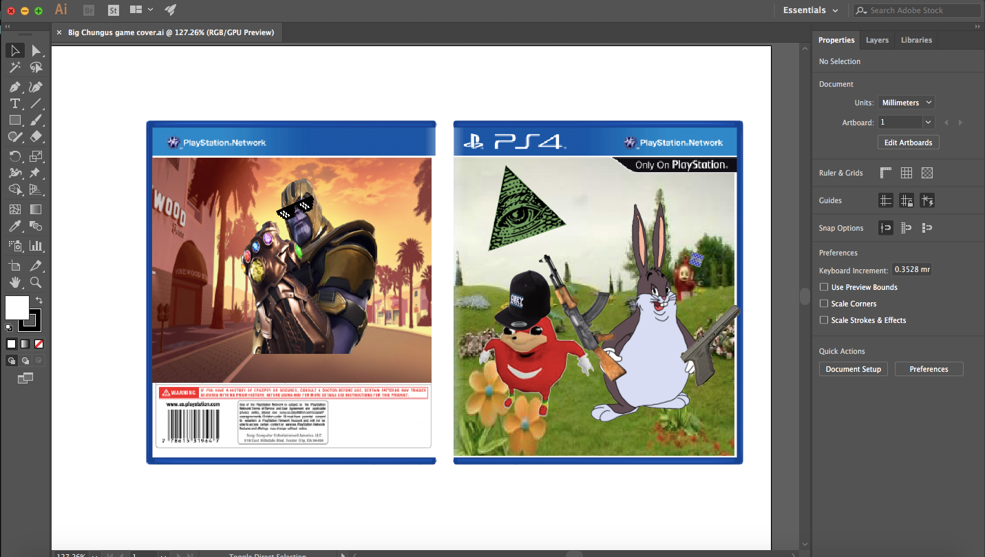The image size is (985, 557).
Task: Select the Perspective Grid tool
Action: (36, 189)
